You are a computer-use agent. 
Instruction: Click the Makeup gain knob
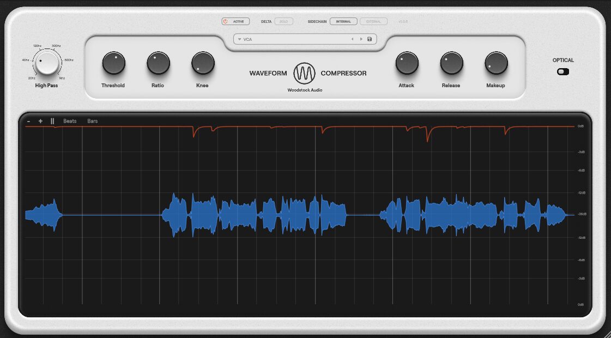496,64
